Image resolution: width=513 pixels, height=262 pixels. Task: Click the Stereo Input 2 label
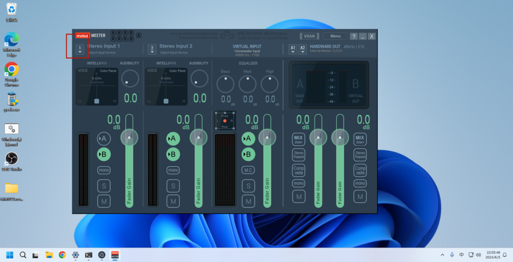(176, 46)
